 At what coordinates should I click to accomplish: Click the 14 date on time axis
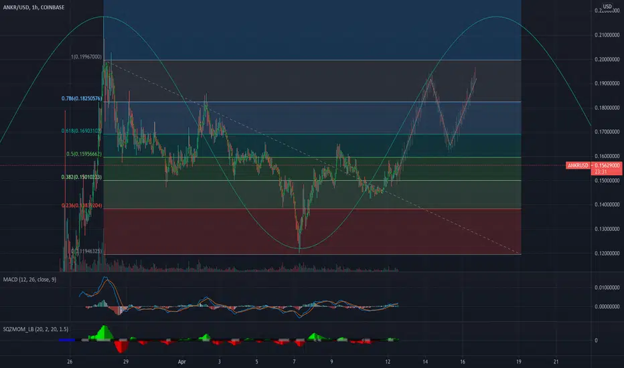coord(425,361)
